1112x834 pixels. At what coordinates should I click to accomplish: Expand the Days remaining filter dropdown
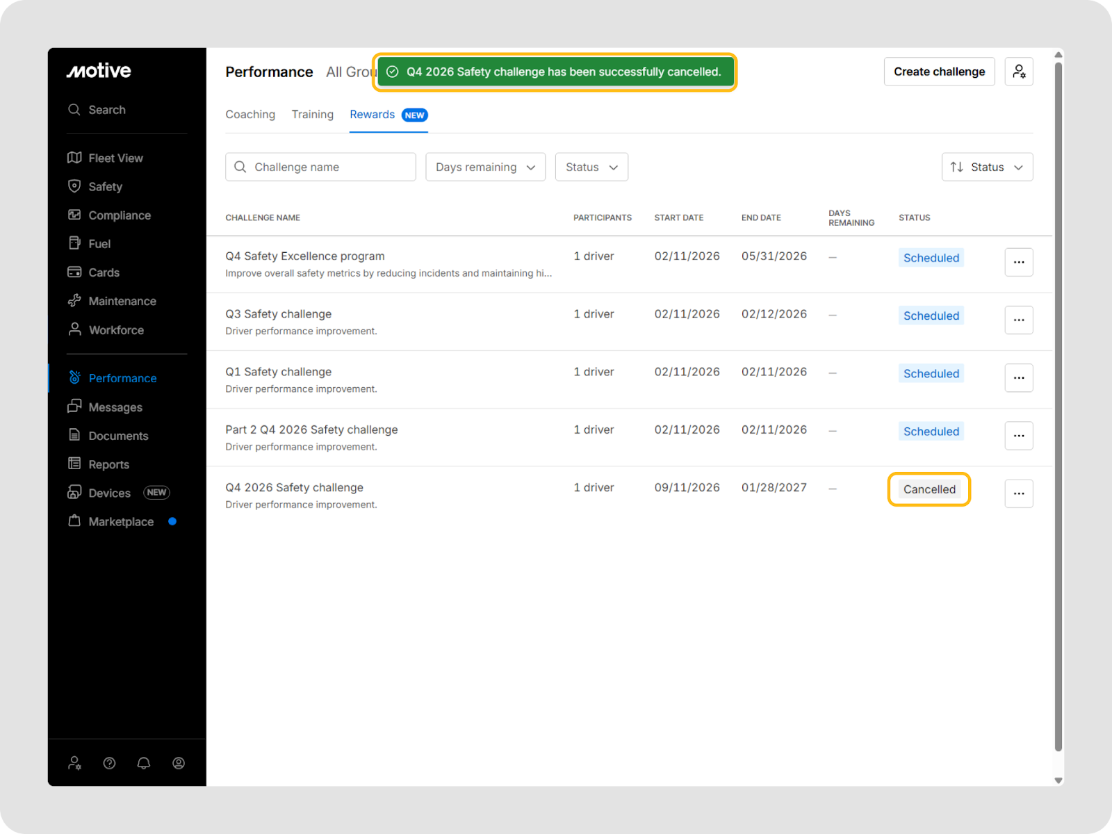pos(485,167)
